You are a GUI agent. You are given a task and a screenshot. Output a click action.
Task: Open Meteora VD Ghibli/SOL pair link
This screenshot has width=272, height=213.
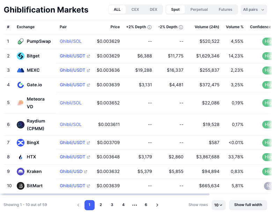coord(71,103)
